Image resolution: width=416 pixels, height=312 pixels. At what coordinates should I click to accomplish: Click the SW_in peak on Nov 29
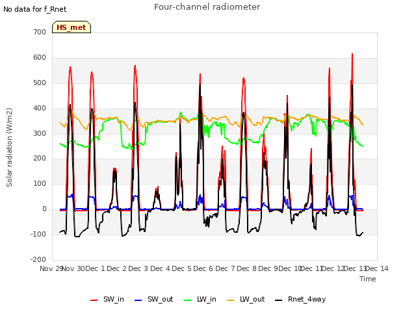pos(70,67)
